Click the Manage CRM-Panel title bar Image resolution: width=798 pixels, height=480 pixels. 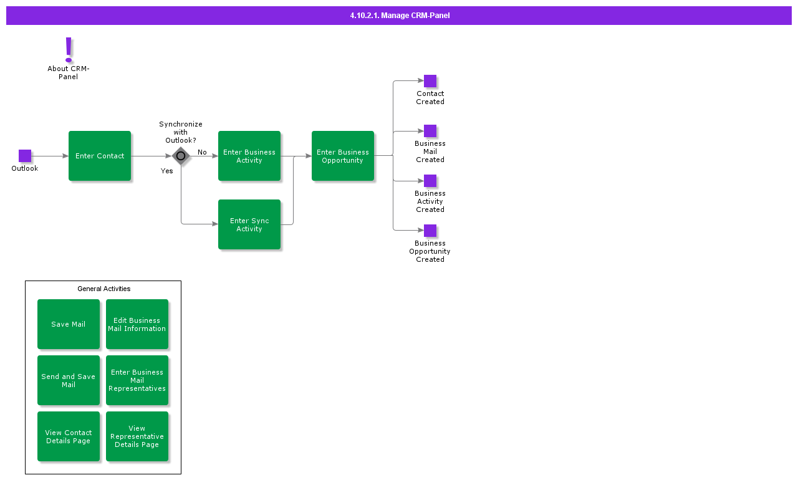click(x=399, y=16)
